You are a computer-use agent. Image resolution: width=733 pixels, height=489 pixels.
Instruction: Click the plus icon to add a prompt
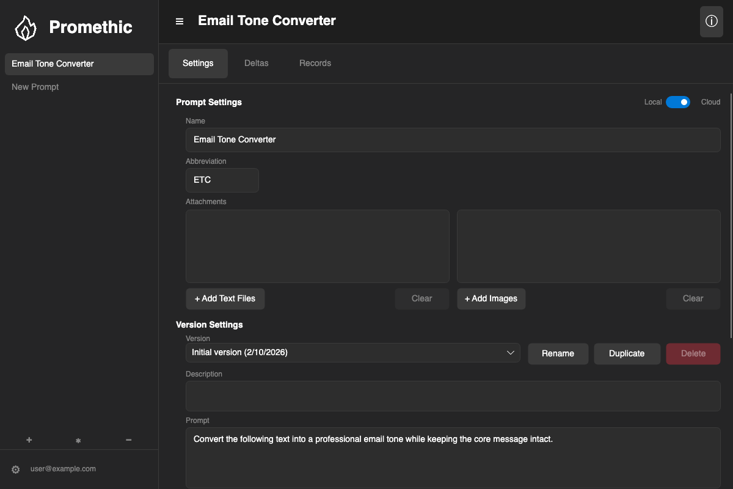tap(29, 439)
